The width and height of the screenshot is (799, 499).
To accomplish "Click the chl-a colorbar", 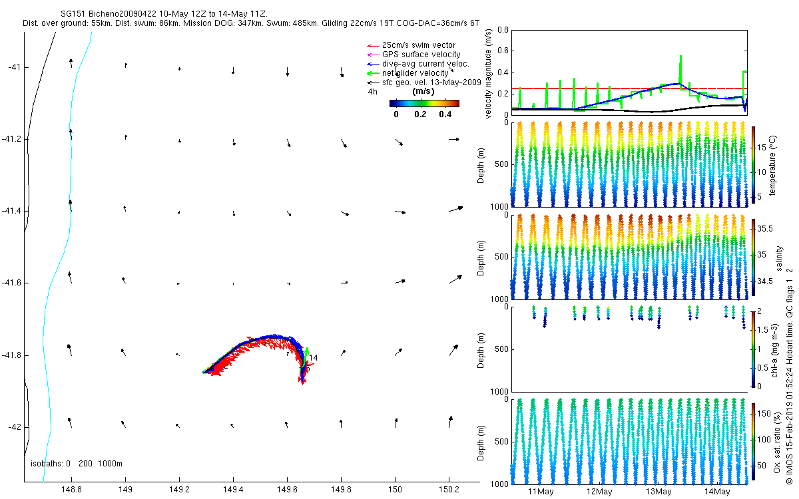I will pyautogui.click(x=753, y=349).
